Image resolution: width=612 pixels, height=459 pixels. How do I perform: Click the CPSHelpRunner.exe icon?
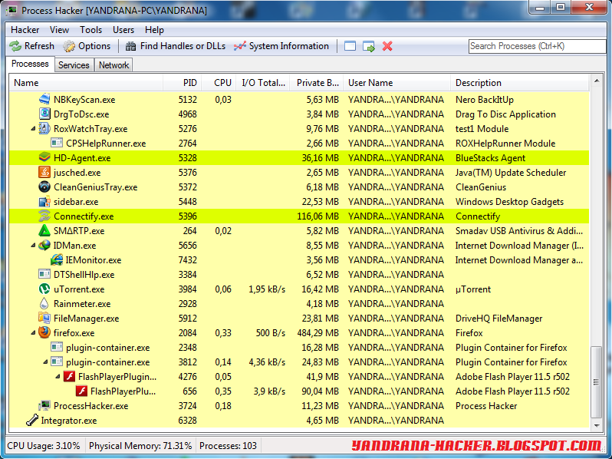click(57, 143)
